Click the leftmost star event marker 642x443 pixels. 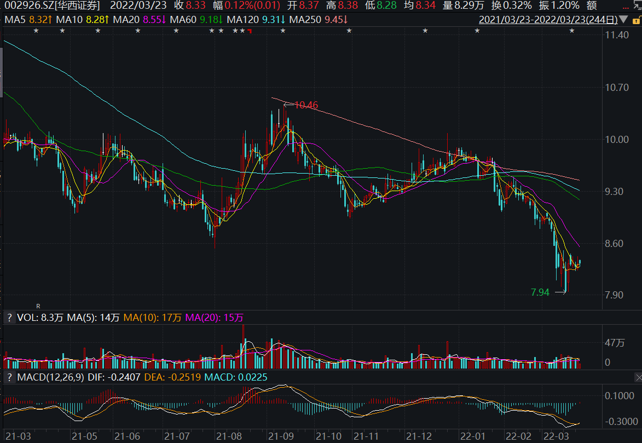coord(36,31)
